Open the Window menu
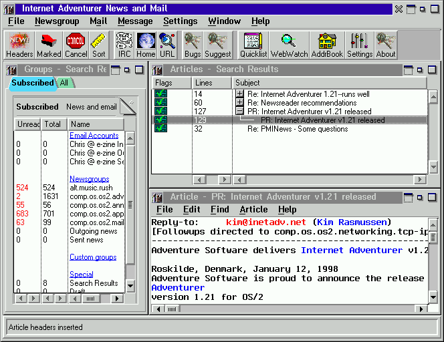 224,21
